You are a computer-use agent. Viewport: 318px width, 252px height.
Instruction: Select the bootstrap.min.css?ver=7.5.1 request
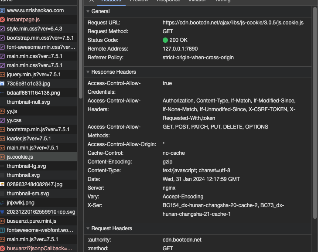pos(38,38)
